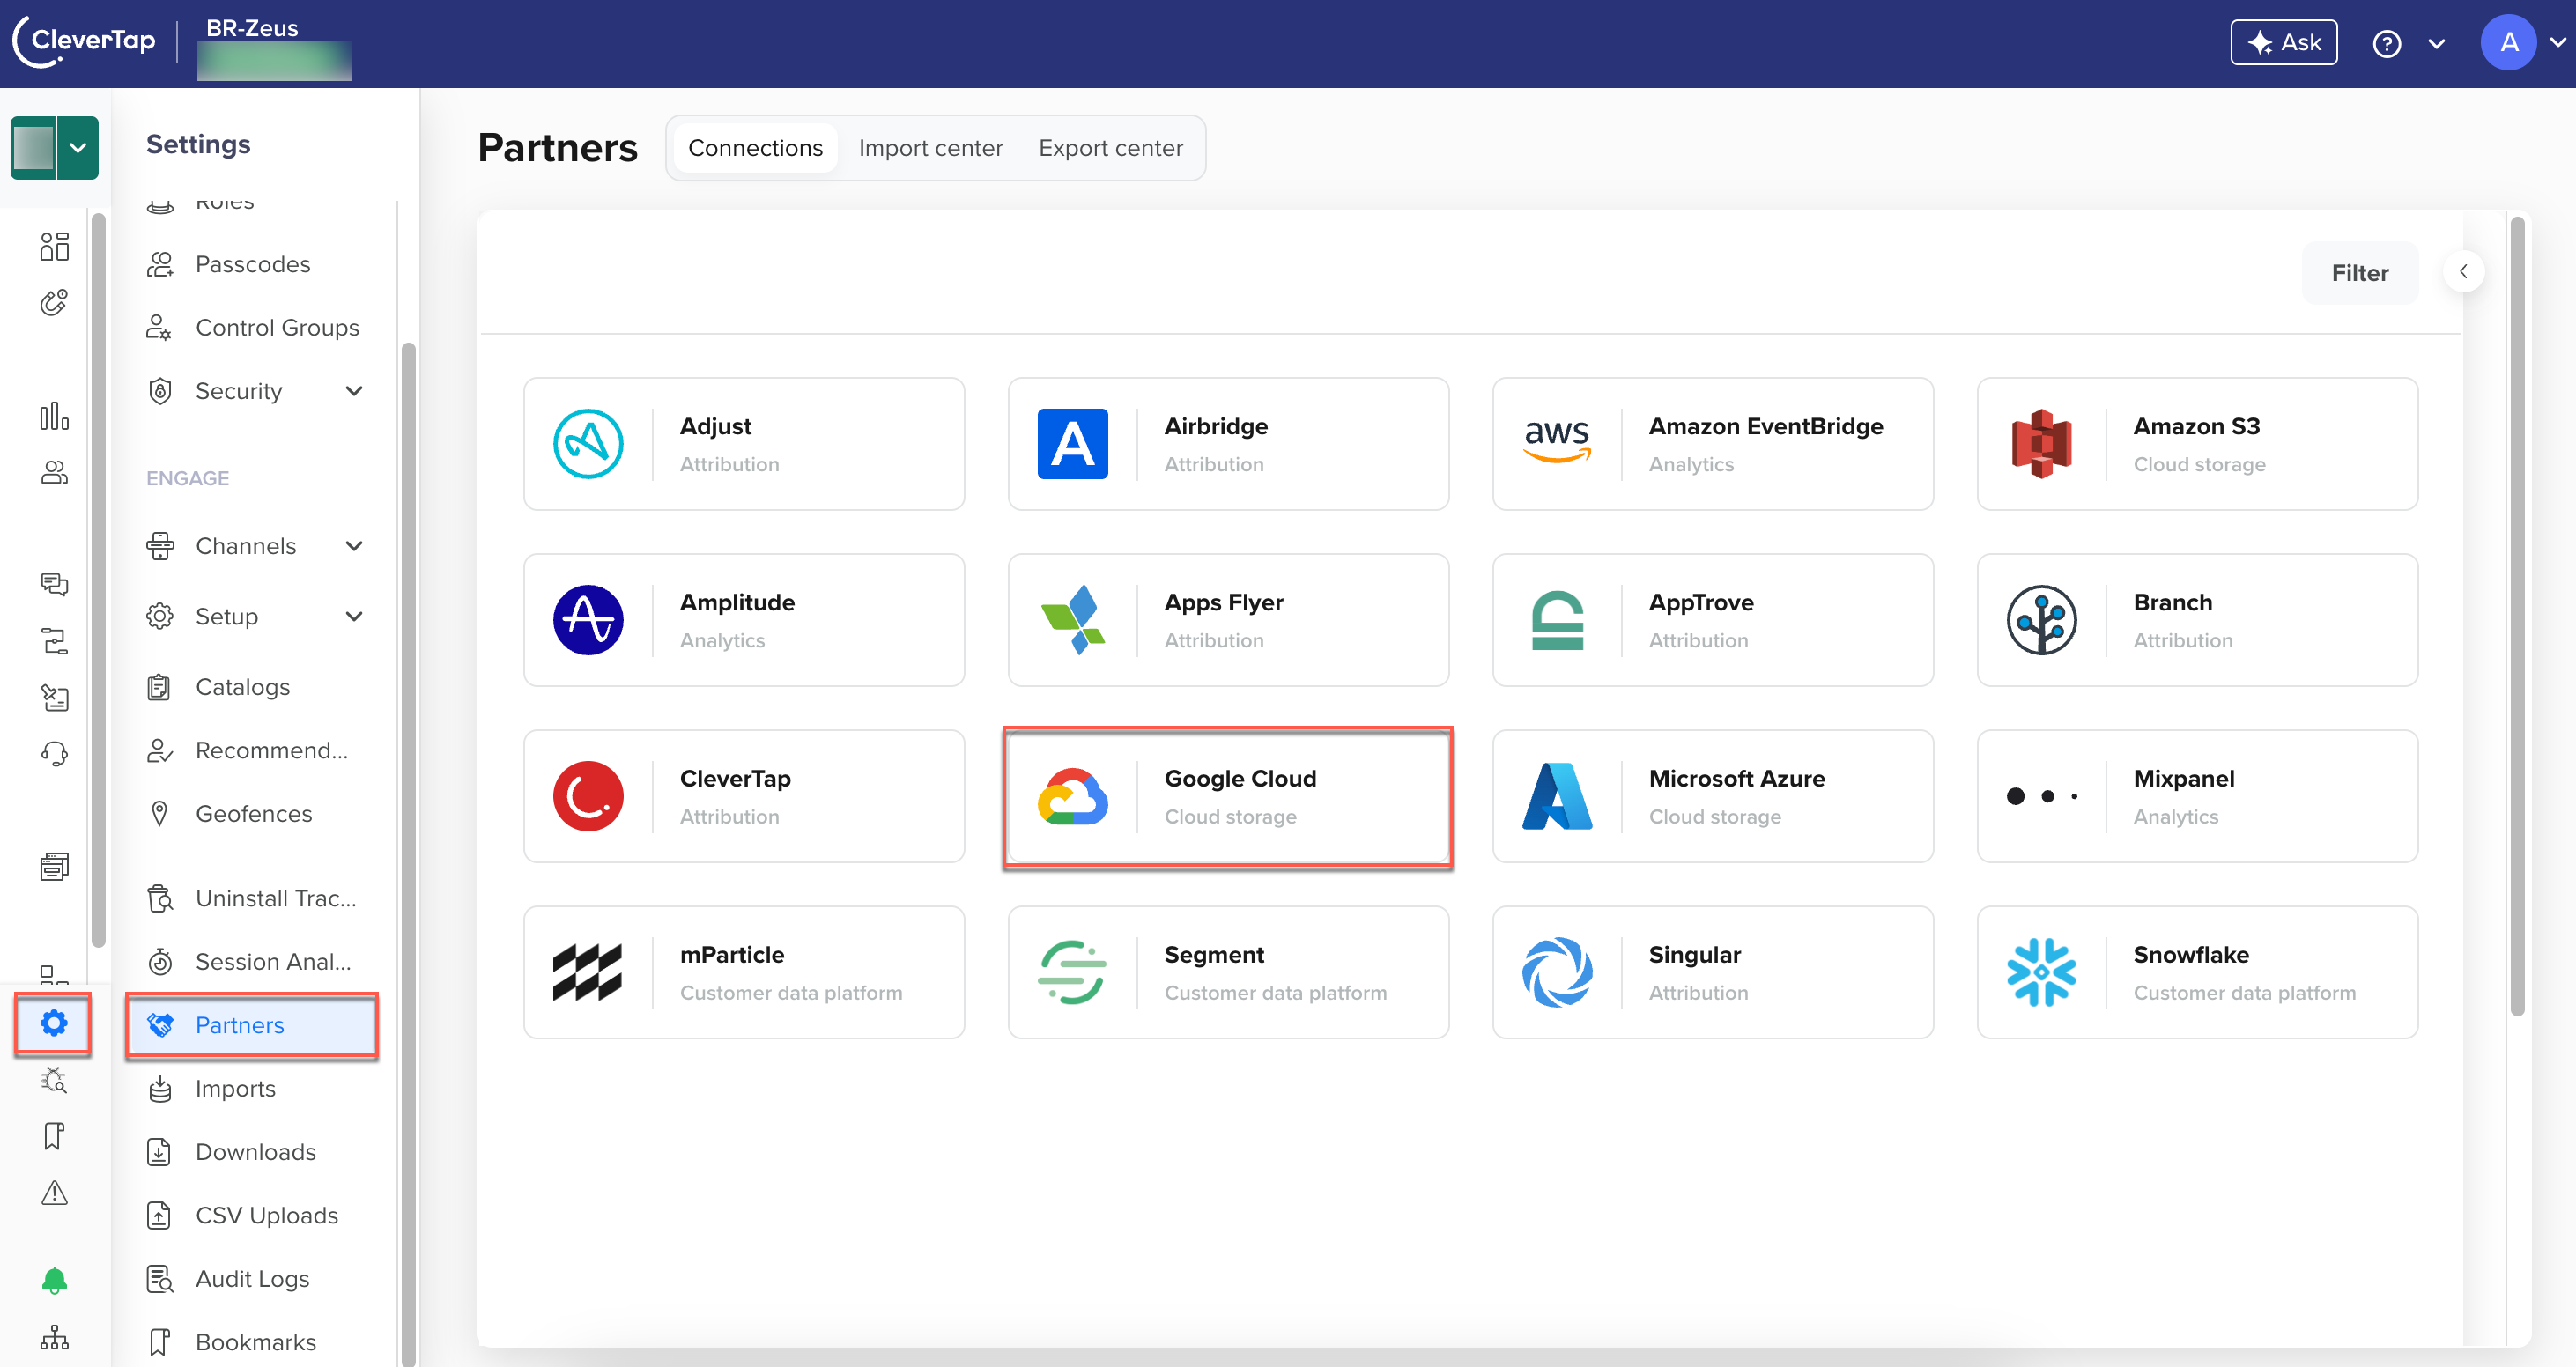Open the Apps Flyer partner card
This screenshot has width=2576, height=1367.
(x=1228, y=620)
